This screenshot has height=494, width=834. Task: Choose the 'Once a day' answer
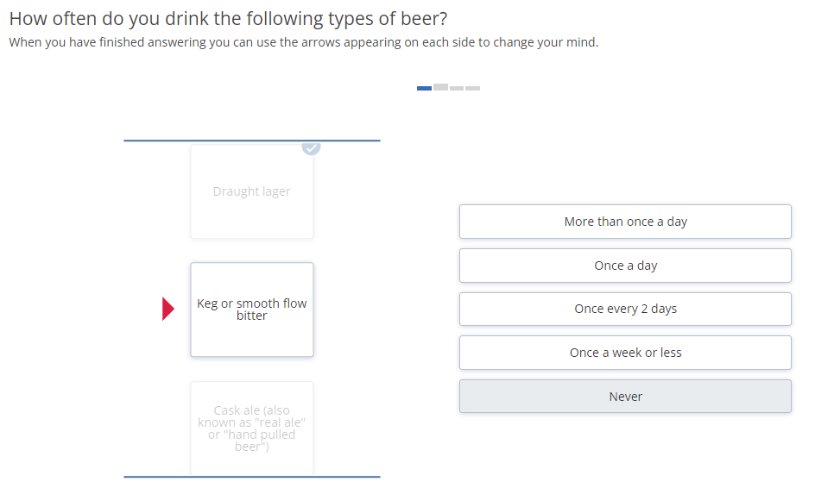click(625, 266)
